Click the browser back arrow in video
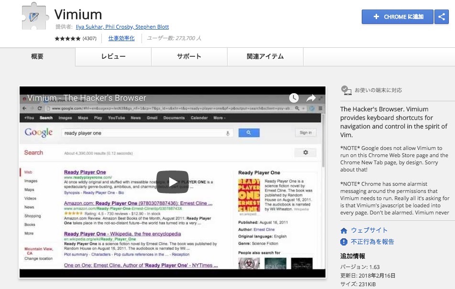 pos(24,108)
